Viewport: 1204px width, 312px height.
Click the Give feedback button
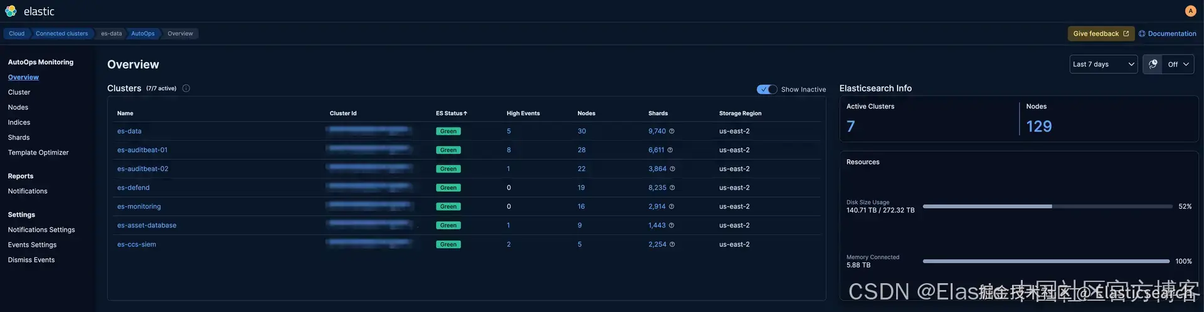point(1101,34)
